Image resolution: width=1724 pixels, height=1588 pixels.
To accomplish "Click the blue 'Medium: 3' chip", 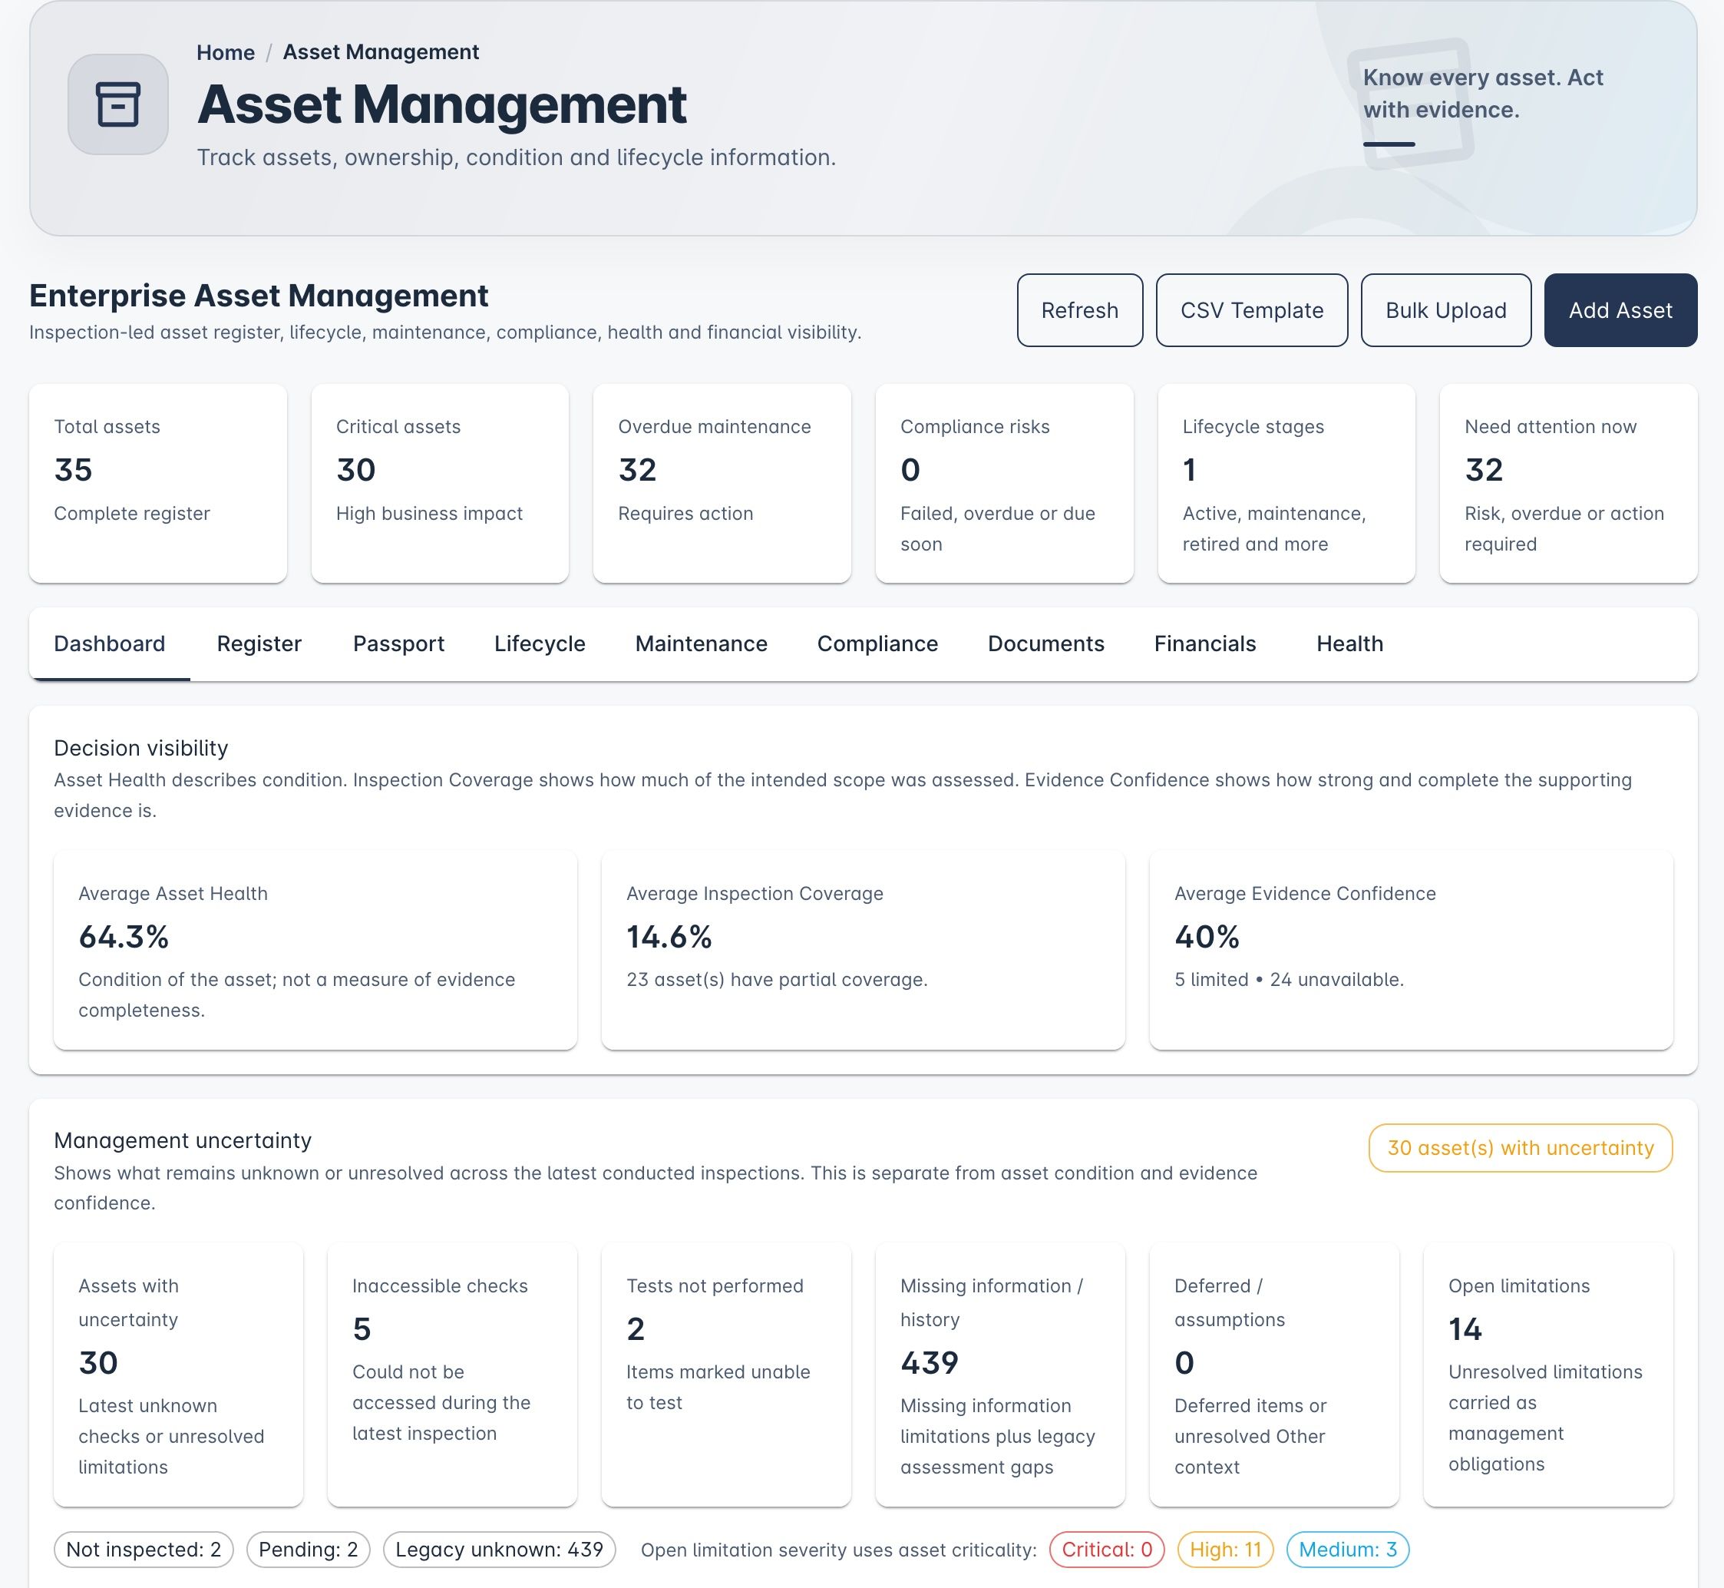I will pos(1348,1550).
